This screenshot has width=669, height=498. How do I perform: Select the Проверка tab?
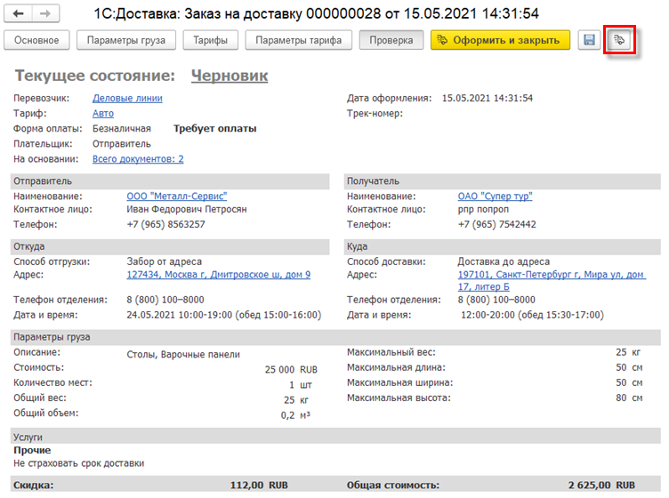click(391, 40)
